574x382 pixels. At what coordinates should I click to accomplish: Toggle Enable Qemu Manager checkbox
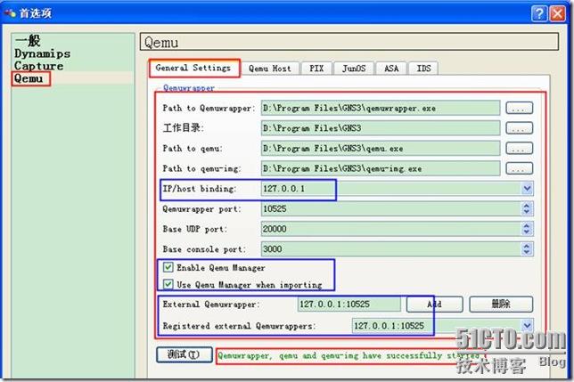point(168,267)
